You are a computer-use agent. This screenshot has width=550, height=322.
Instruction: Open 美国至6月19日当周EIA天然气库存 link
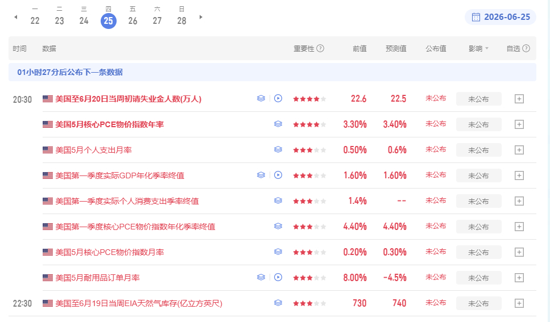(x=139, y=304)
